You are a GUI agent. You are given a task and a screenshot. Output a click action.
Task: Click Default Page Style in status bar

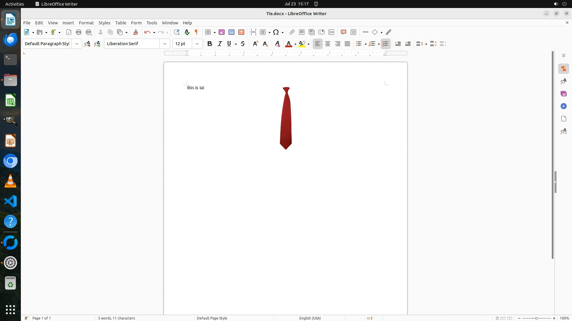(x=212, y=318)
